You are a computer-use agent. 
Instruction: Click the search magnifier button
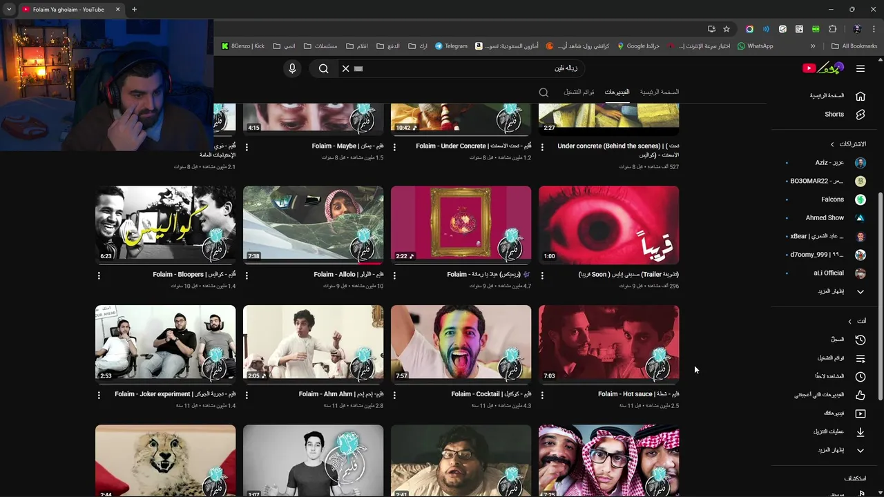tap(323, 68)
